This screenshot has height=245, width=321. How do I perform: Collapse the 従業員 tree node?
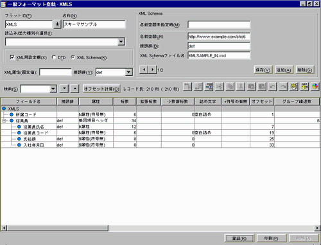pyautogui.click(x=4, y=121)
